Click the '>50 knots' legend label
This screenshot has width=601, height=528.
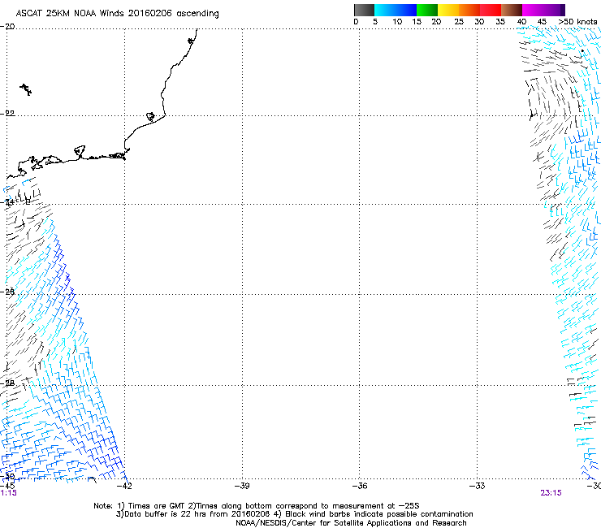point(577,22)
